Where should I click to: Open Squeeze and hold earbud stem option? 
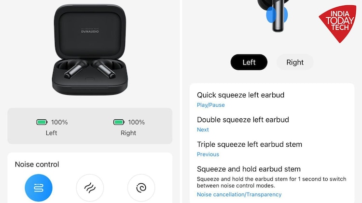pyautogui.click(x=272, y=181)
